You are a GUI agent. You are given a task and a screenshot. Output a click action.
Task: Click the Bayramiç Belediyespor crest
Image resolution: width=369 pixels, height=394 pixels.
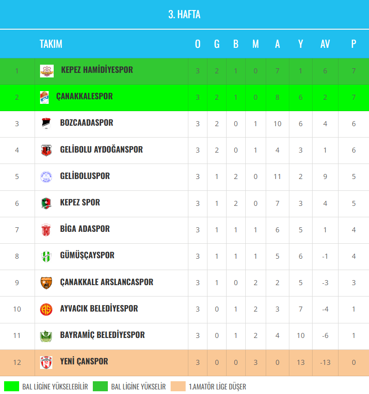click(x=46, y=336)
